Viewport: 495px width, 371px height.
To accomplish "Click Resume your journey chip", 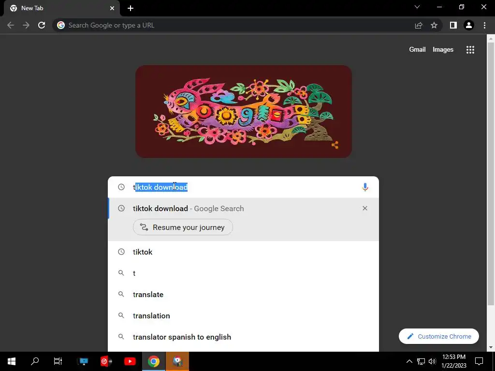I will click(183, 227).
